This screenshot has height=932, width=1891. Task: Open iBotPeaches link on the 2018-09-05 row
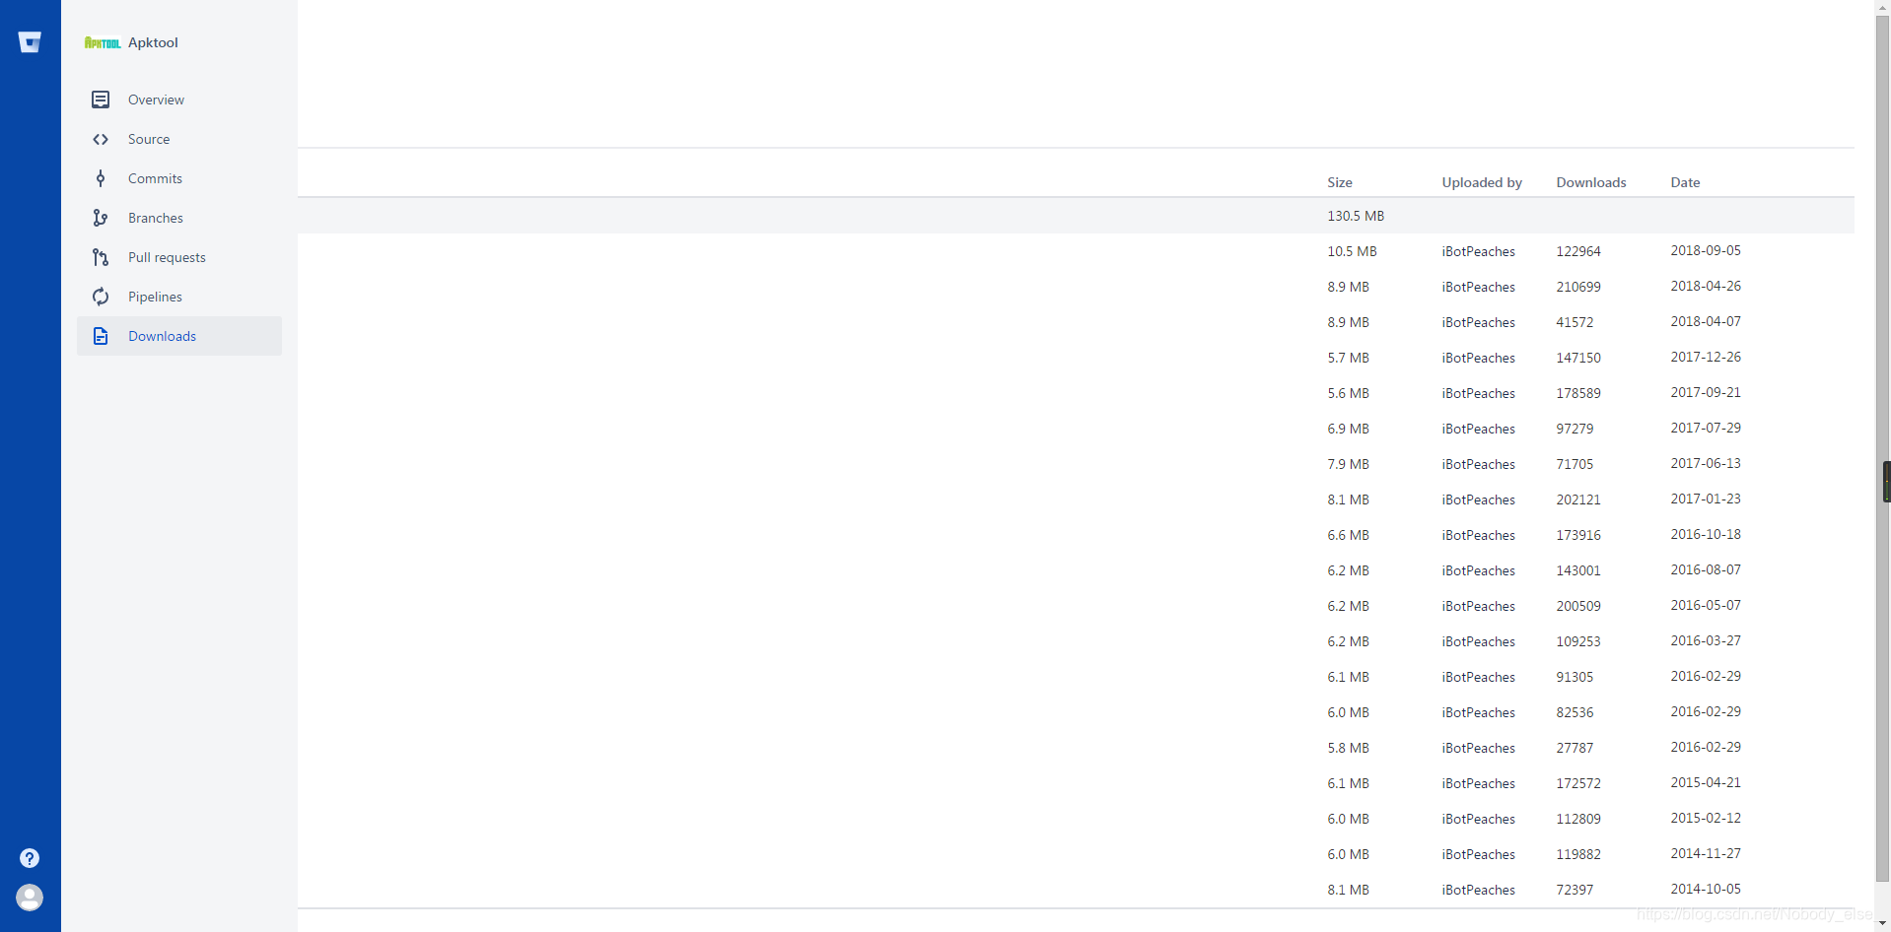tap(1478, 251)
